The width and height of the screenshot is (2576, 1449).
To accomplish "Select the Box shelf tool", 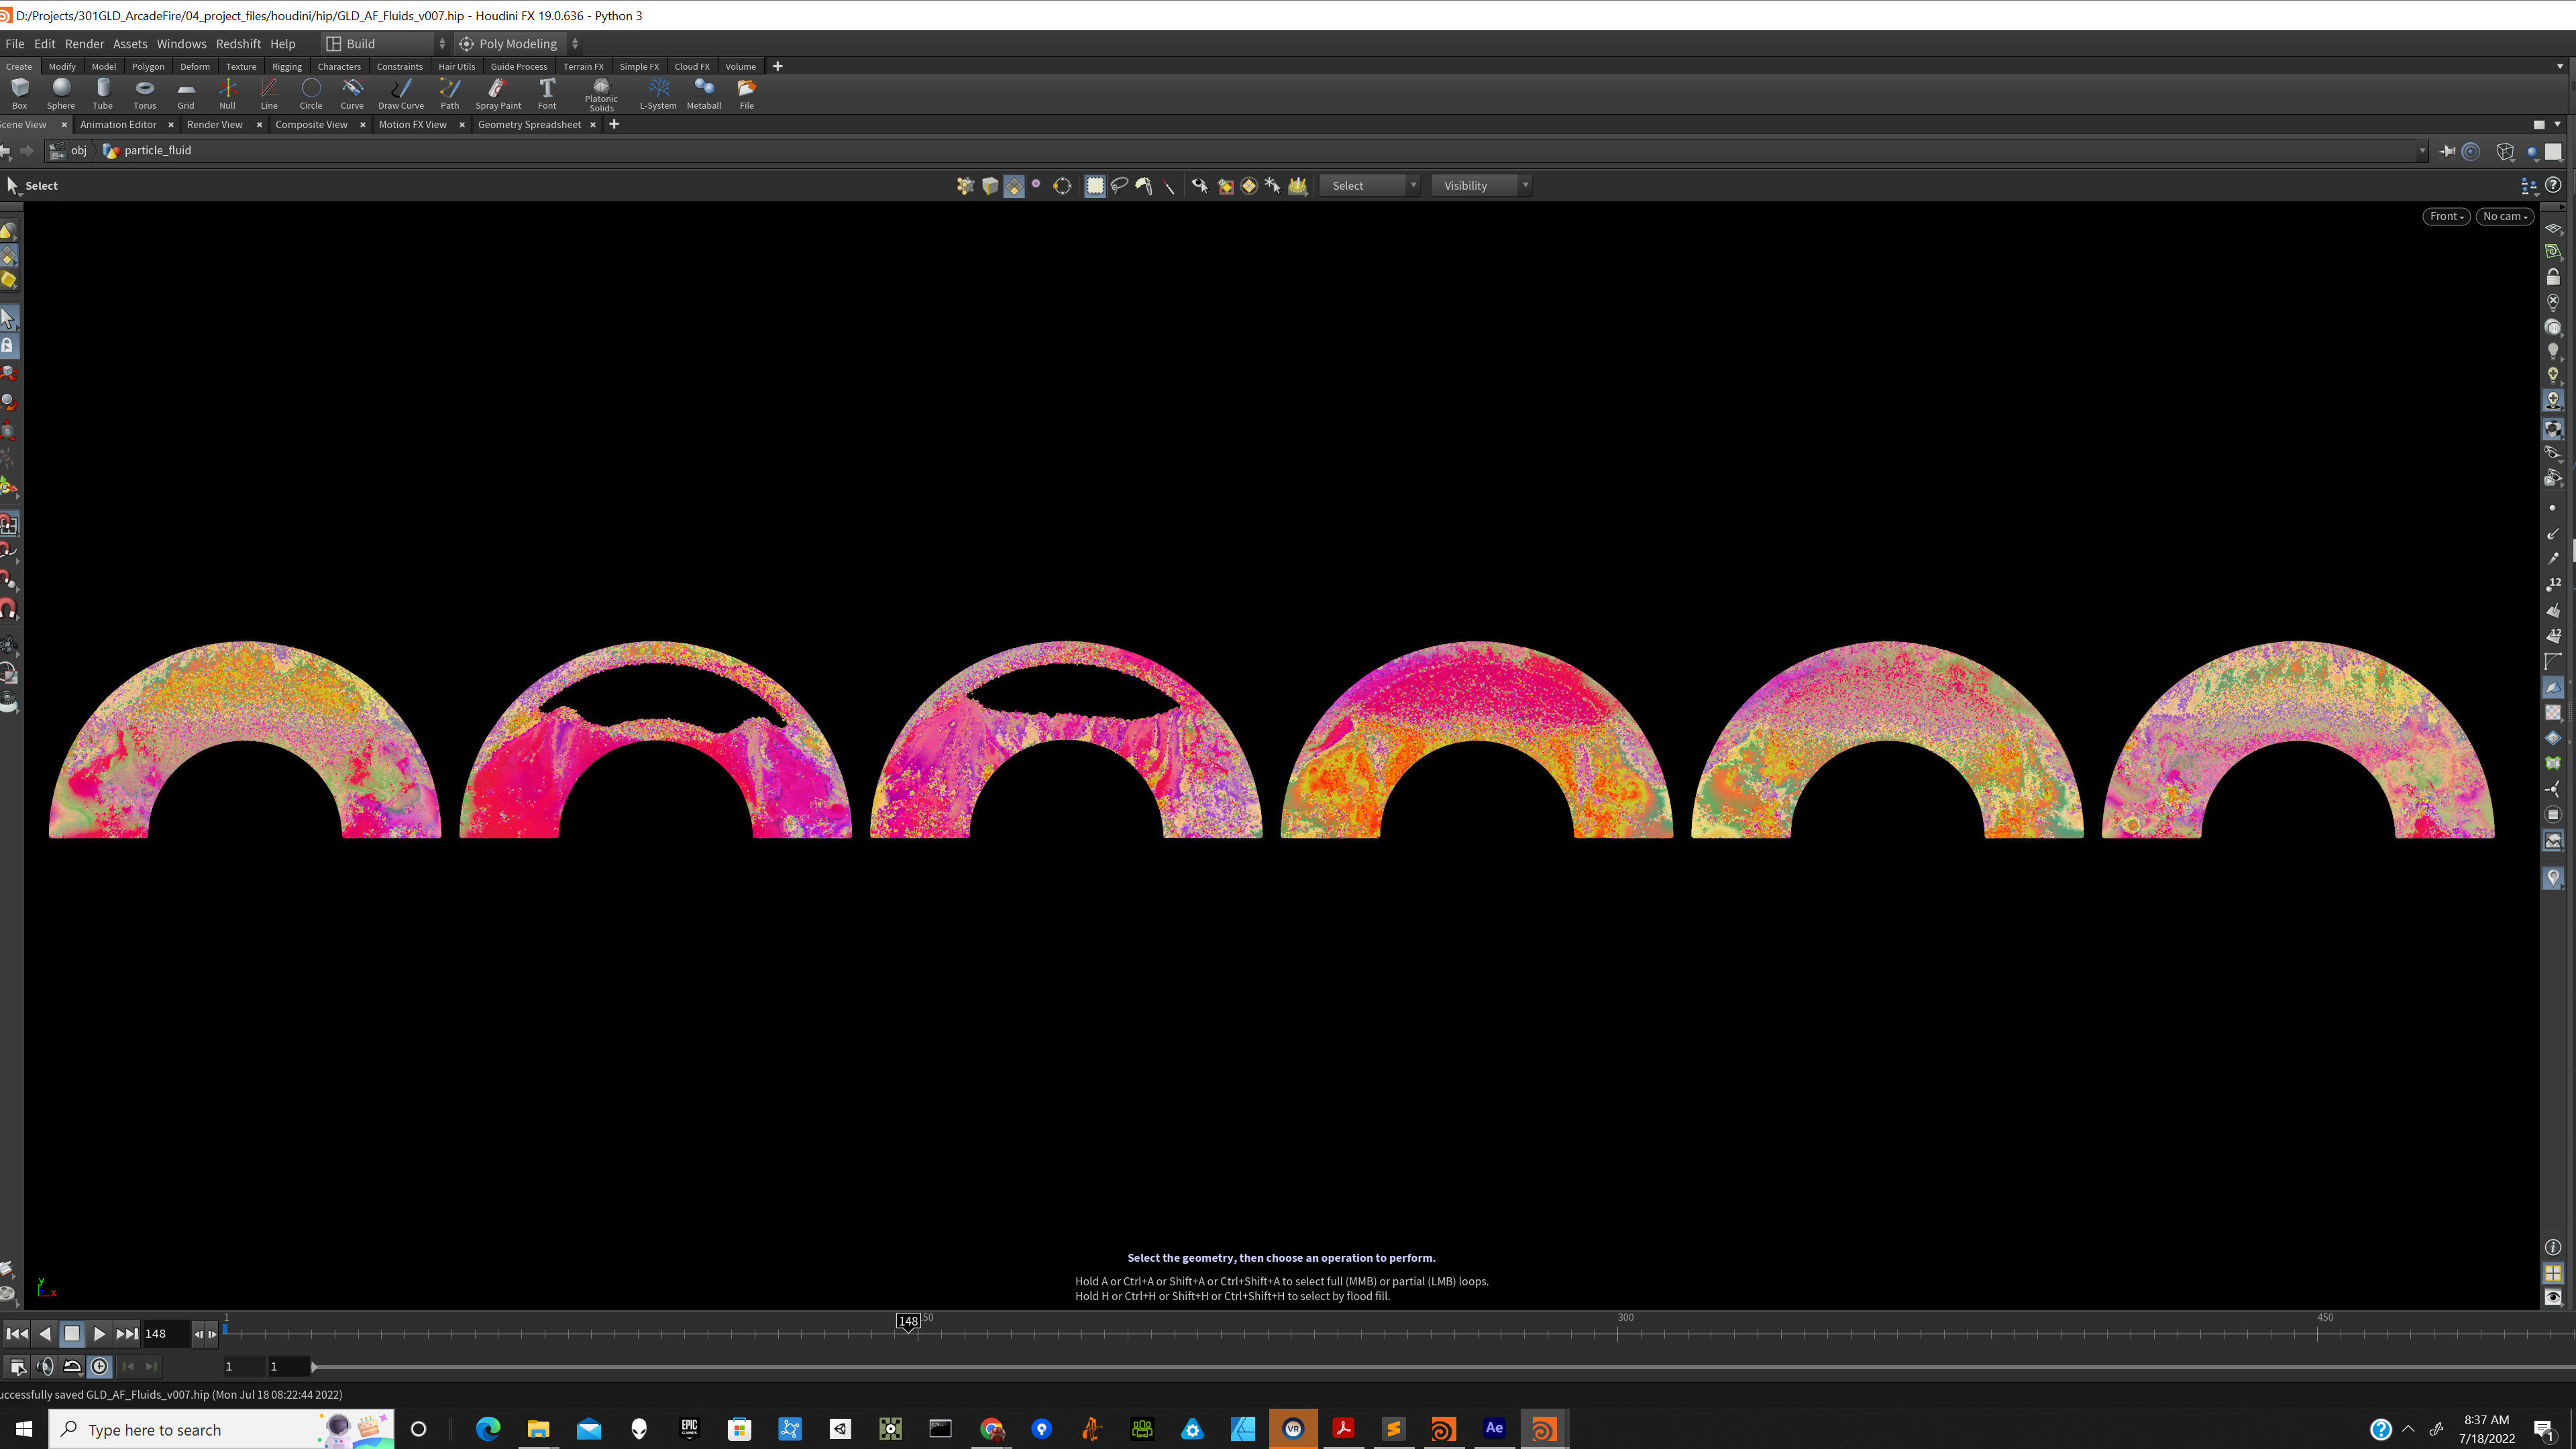I will pos(19,93).
